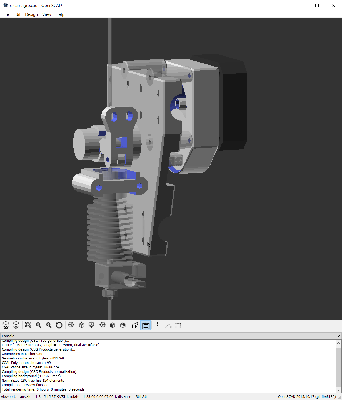Click the Preview icon in the toolbar

click(x=6, y=325)
